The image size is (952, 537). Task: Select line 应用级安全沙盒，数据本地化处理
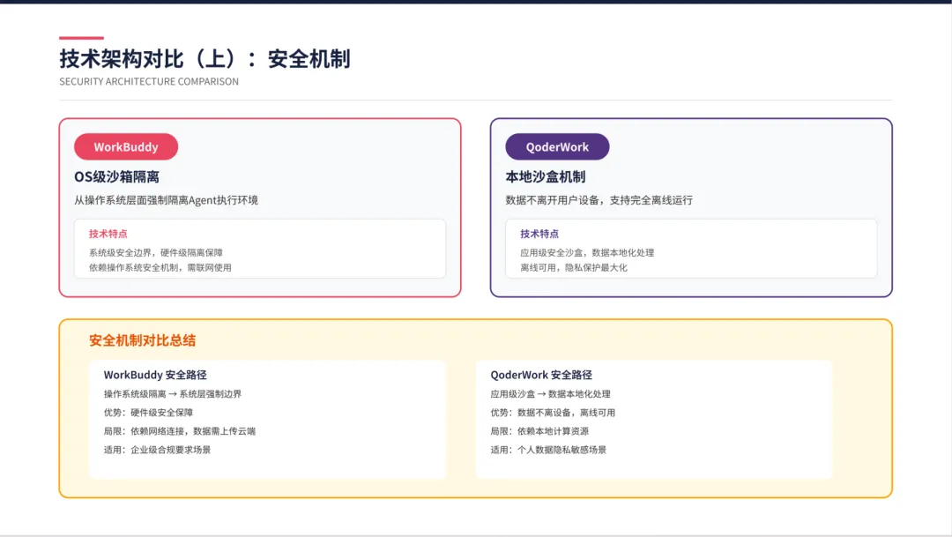(587, 253)
